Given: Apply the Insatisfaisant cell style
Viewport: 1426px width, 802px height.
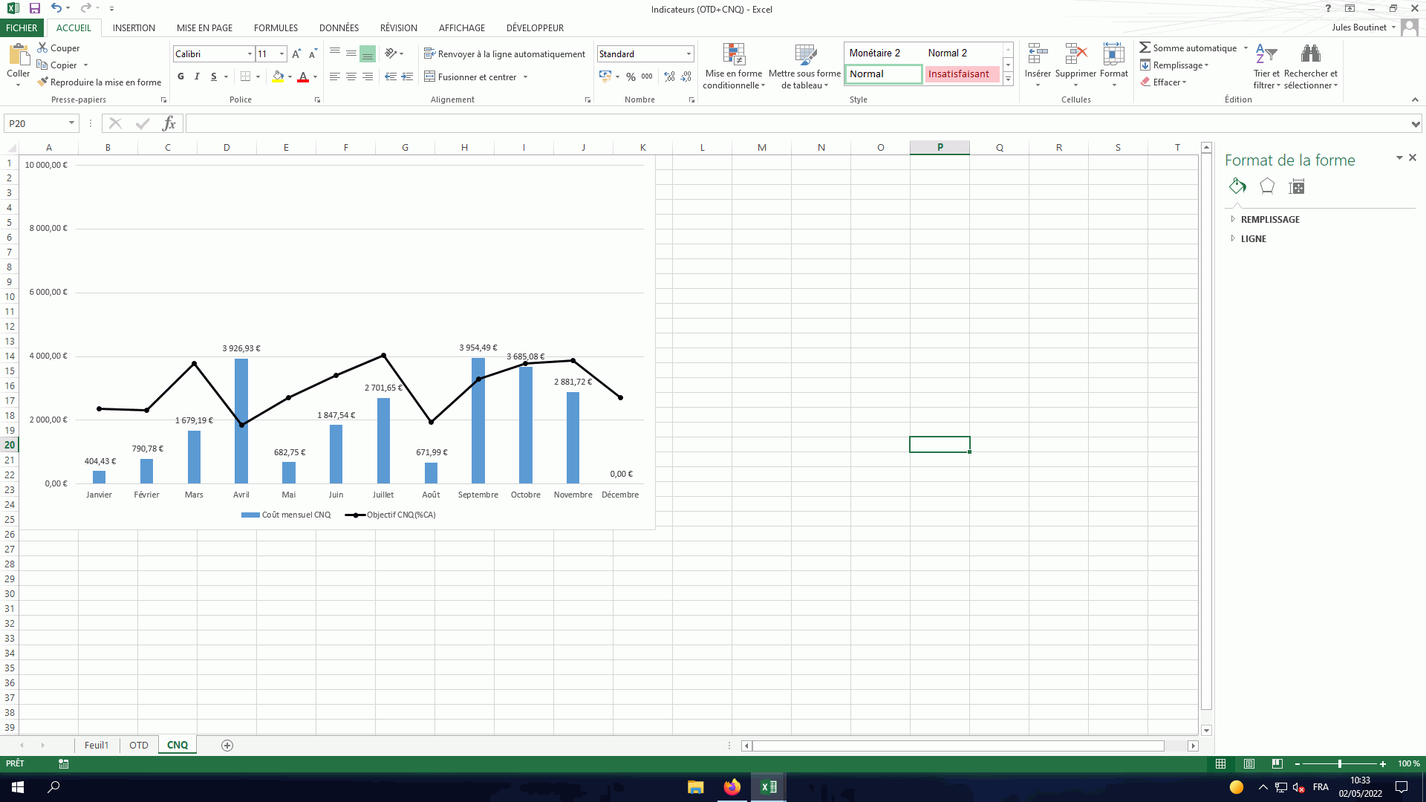Looking at the screenshot, I should (958, 74).
